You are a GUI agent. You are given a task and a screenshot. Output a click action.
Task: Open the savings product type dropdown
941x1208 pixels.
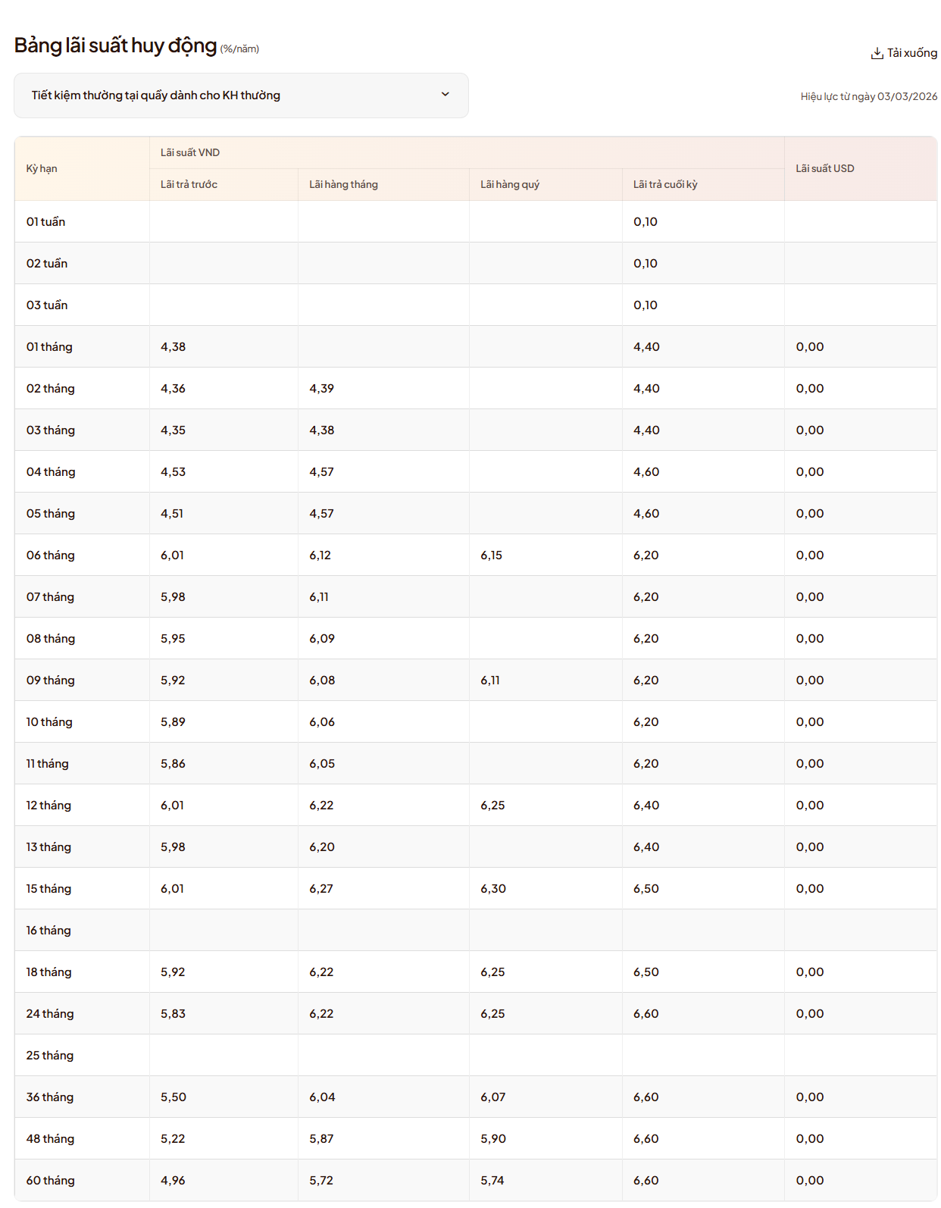click(241, 95)
